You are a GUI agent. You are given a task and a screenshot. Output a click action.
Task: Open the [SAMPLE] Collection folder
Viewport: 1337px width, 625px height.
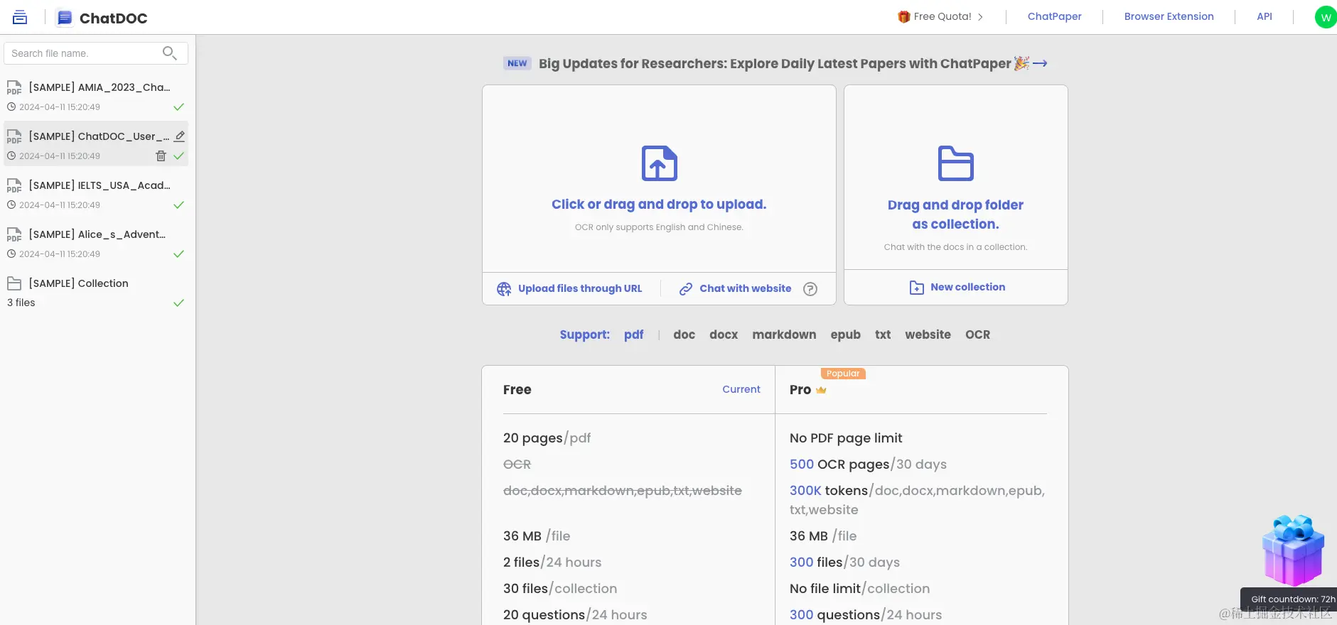point(78,283)
